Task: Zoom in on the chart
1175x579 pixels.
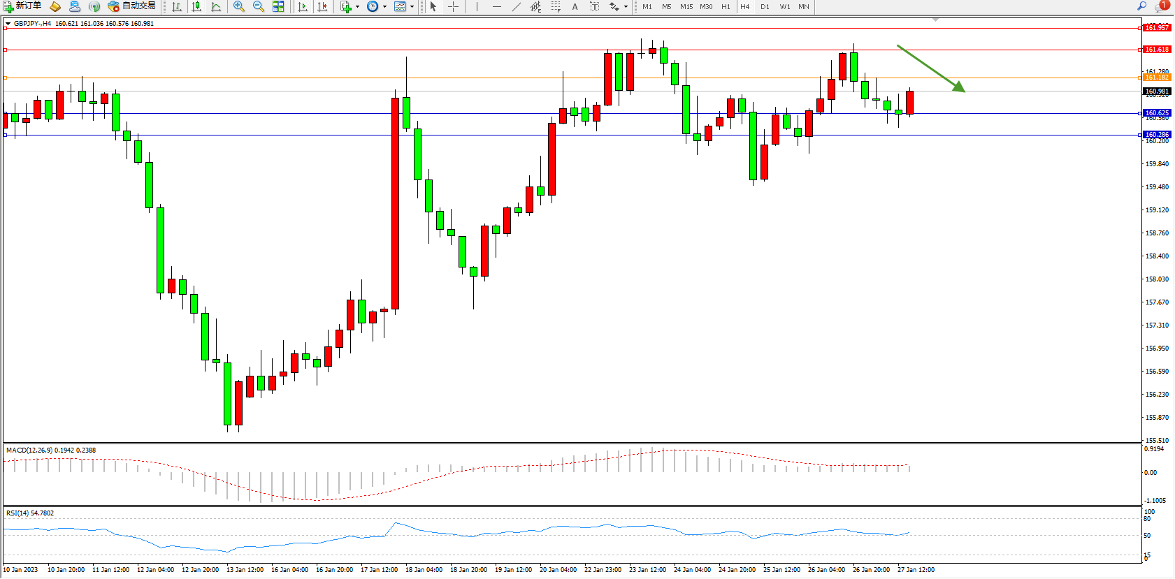Action: [x=239, y=6]
